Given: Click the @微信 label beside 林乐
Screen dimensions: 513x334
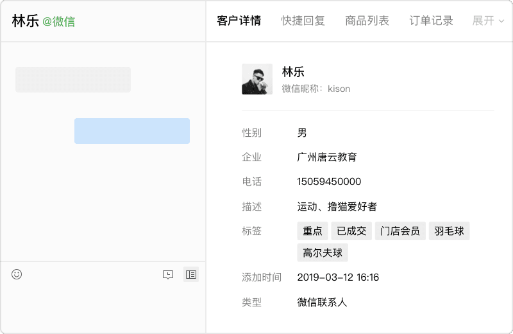Looking at the screenshot, I should click(x=59, y=22).
